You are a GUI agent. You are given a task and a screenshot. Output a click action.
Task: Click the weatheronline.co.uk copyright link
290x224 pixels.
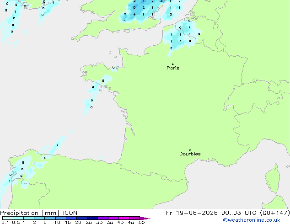(x=252, y=220)
